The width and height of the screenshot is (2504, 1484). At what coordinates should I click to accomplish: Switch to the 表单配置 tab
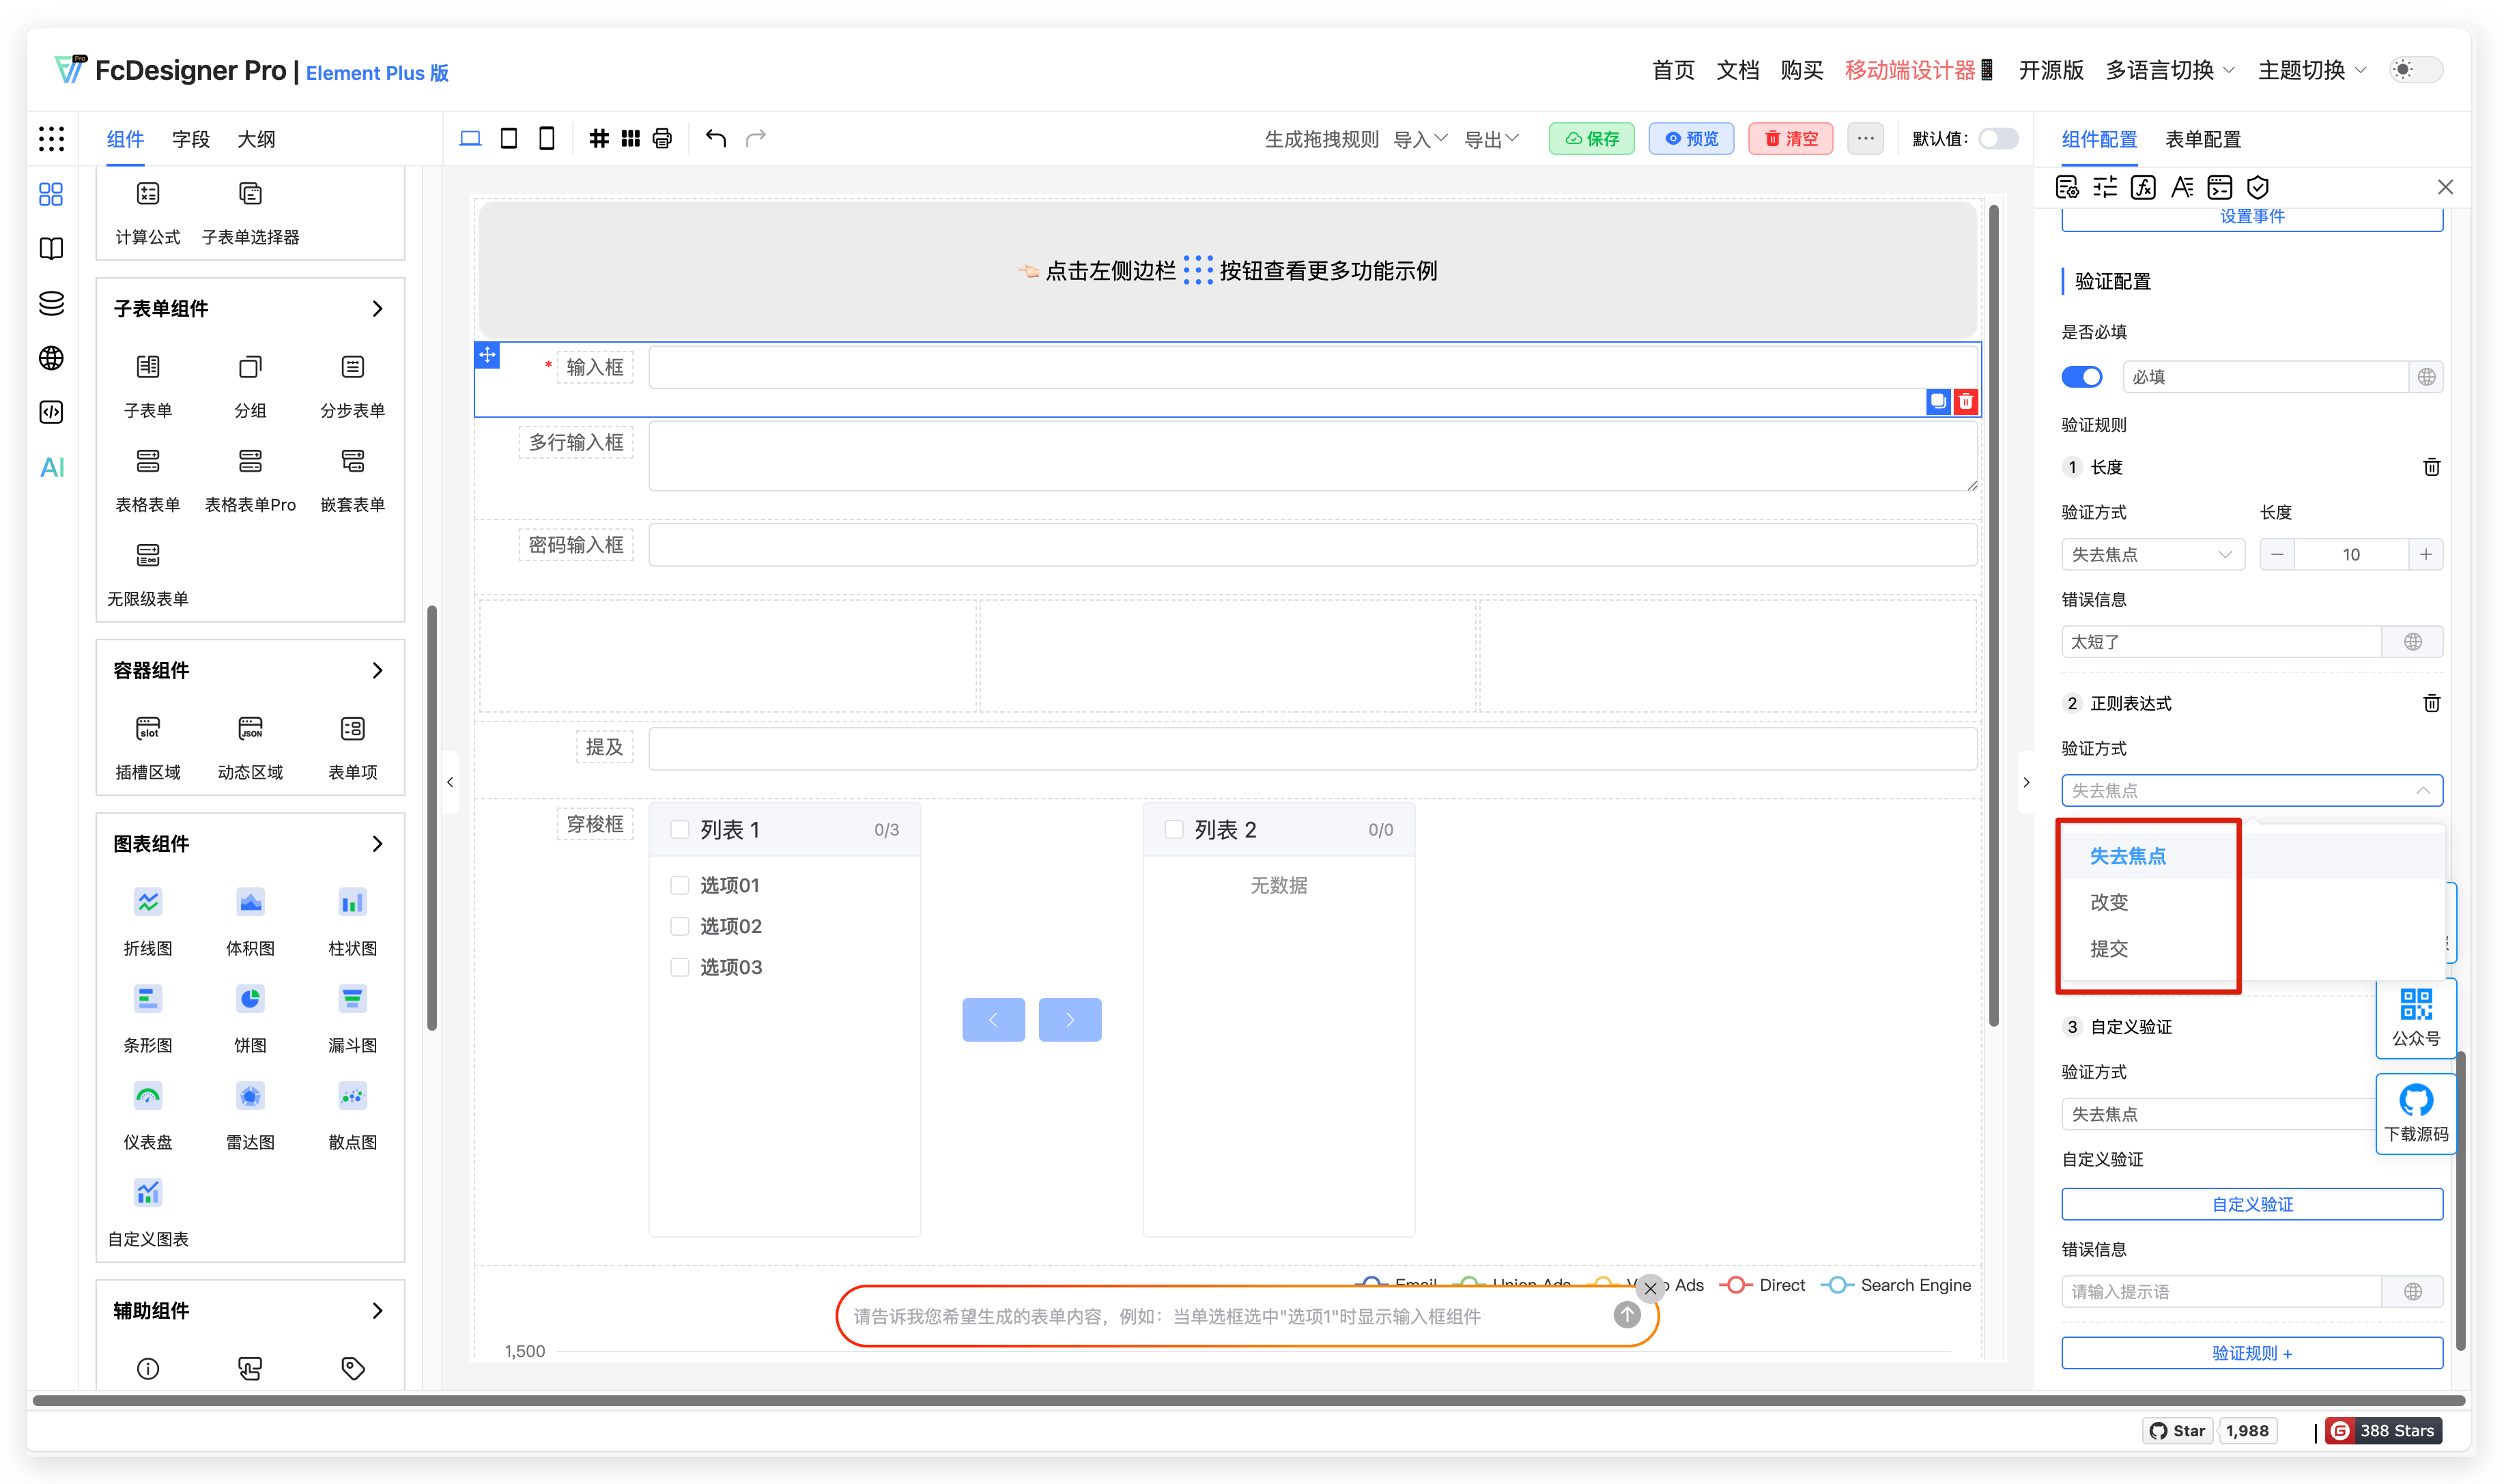pyautogui.click(x=2202, y=139)
